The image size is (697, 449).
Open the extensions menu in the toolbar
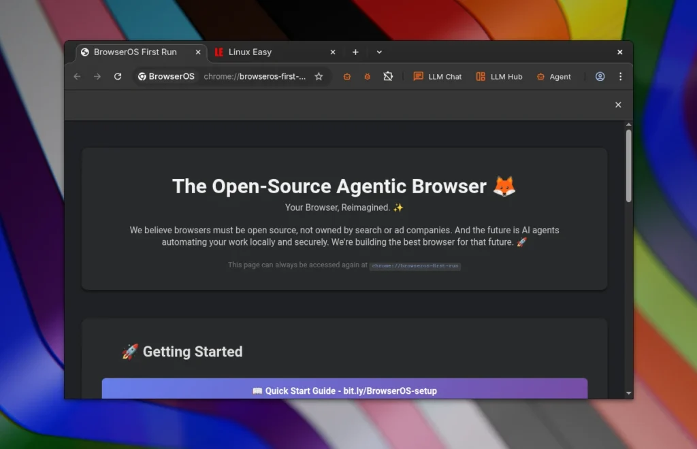pos(389,76)
